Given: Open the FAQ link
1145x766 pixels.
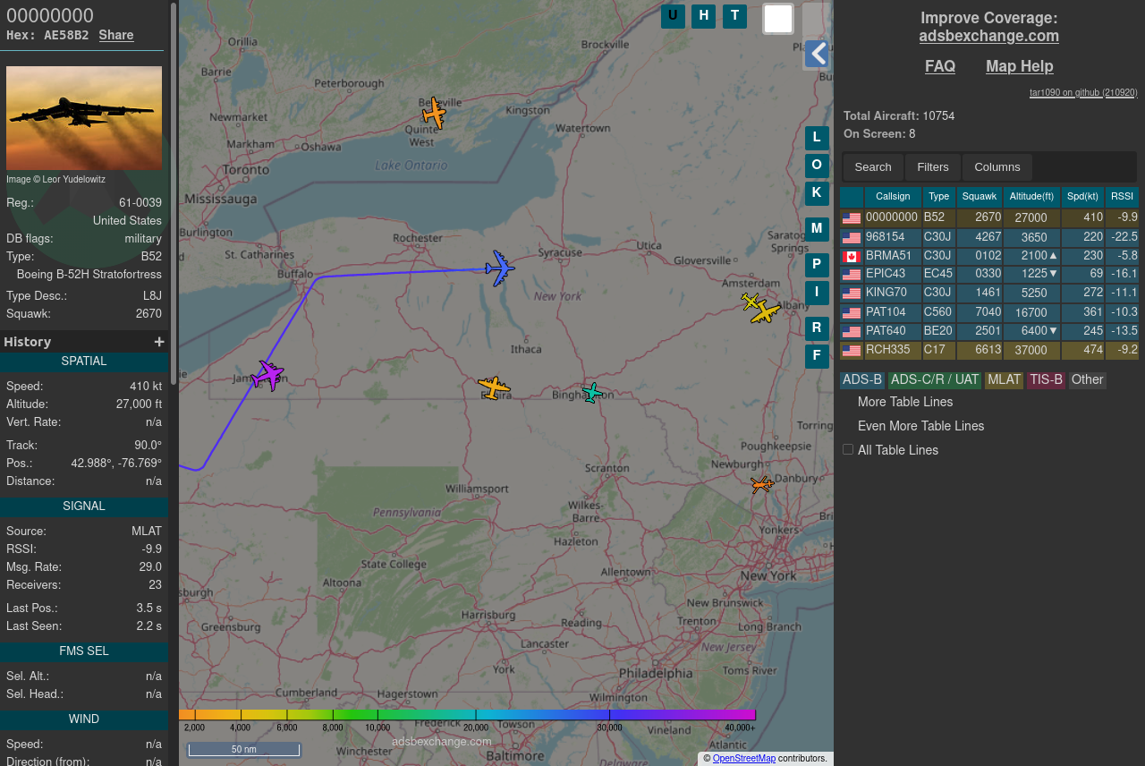Looking at the screenshot, I should [x=940, y=66].
